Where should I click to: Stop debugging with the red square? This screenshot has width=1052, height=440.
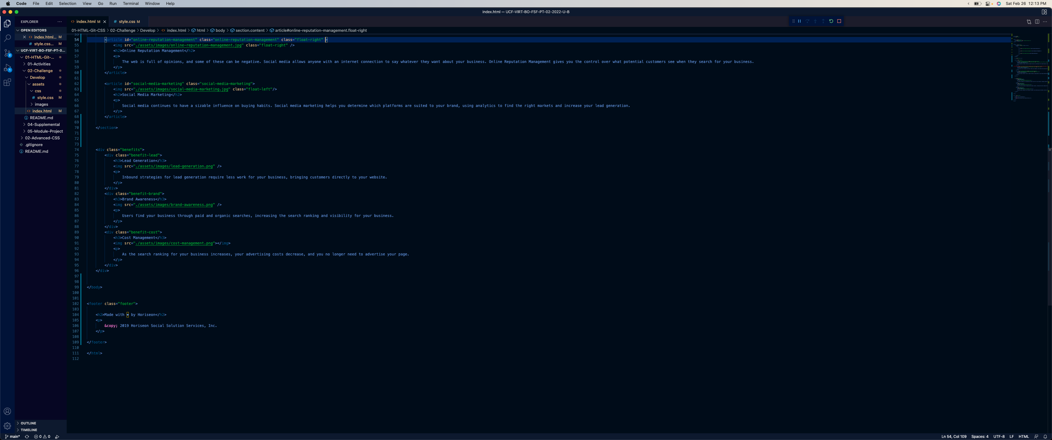coord(839,21)
